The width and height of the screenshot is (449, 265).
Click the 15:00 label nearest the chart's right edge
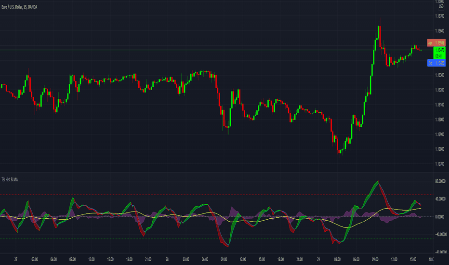pyautogui.click(x=413, y=260)
